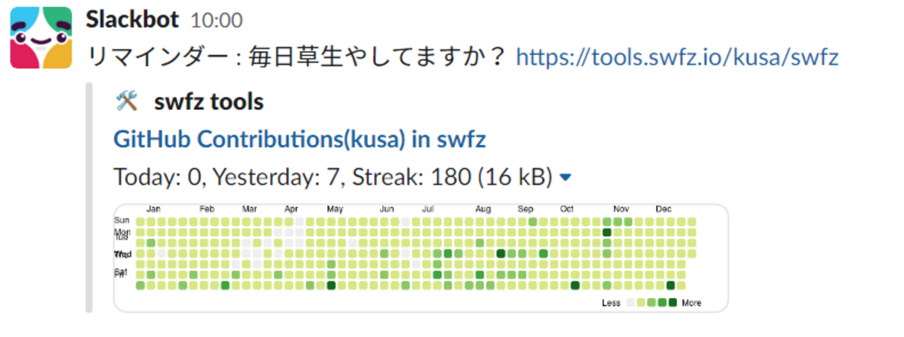Click the darkest green legend swatch
The height and width of the screenshot is (337, 904).
coord(672,303)
